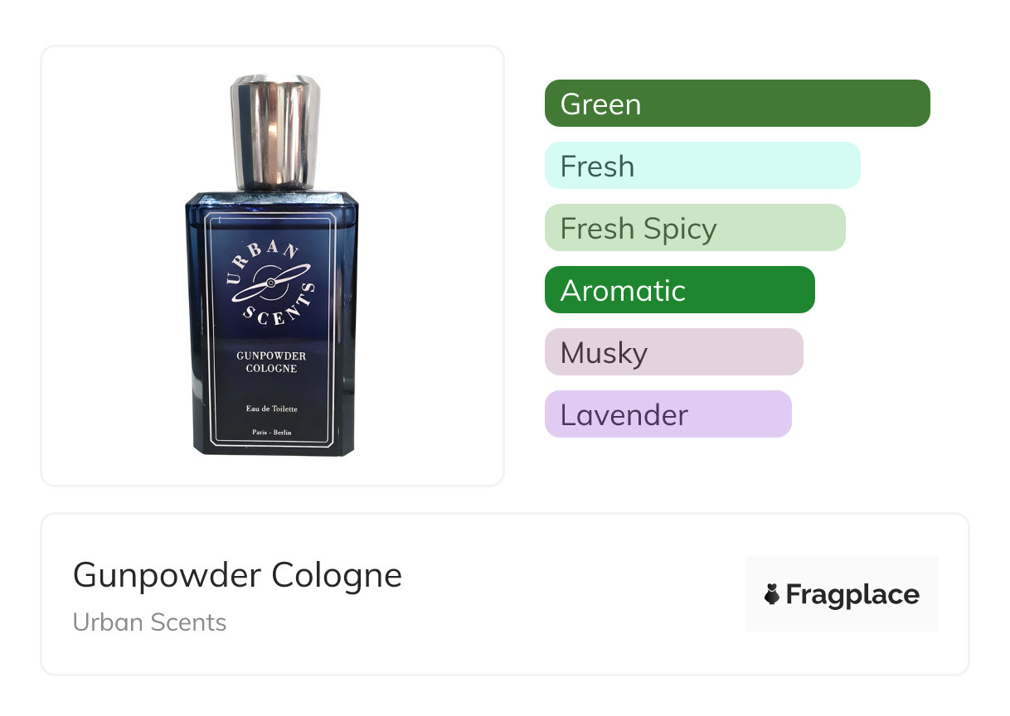
Task: Click the GUNPOWDER COLOGNE label on bottle
Action: [271, 362]
